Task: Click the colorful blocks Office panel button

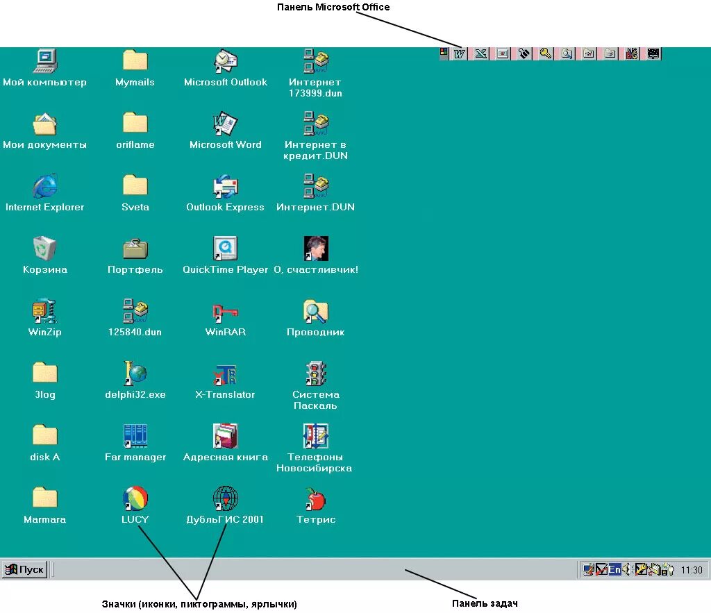Action: pos(632,54)
